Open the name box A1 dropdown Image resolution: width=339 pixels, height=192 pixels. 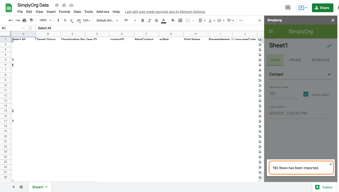23,28
